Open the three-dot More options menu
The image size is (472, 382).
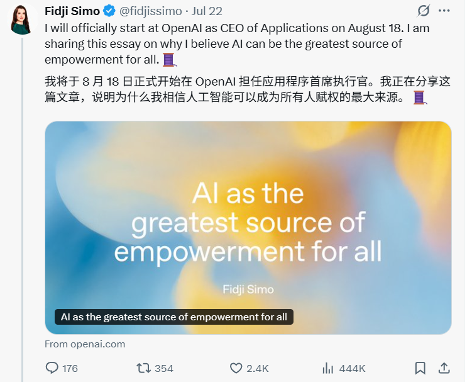click(444, 11)
